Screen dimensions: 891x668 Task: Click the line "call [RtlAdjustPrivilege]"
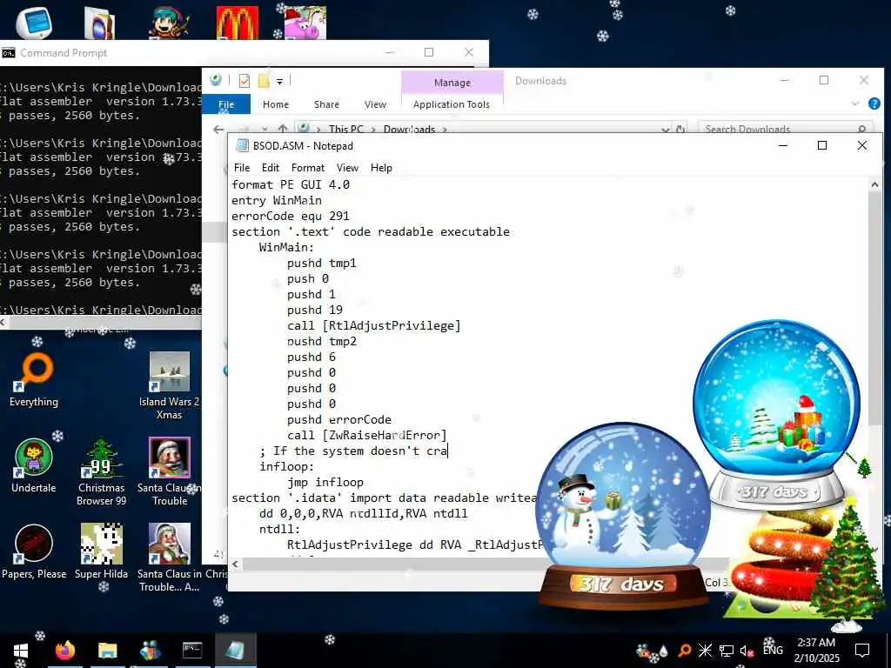[374, 325]
